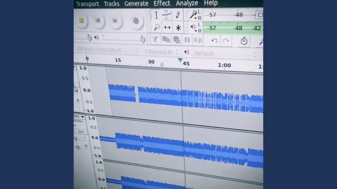Click speaker icon in device toolbar

coord(187,52)
